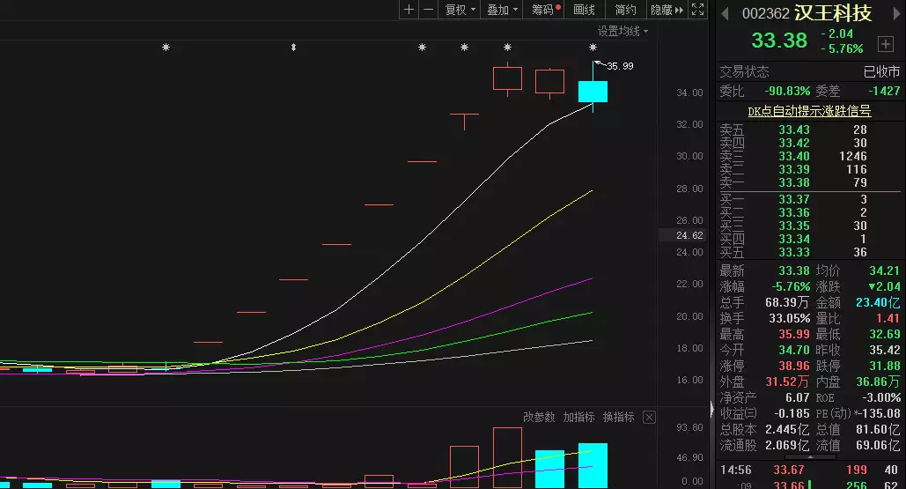Open the 设置均线 moving average dropdown
The width and height of the screenshot is (906, 489).
pyautogui.click(x=622, y=31)
